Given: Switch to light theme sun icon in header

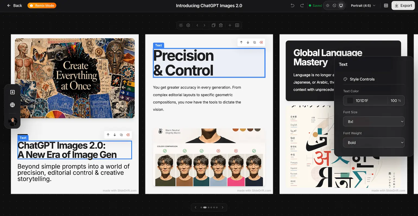Looking at the screenshot, I should point(328,5).
